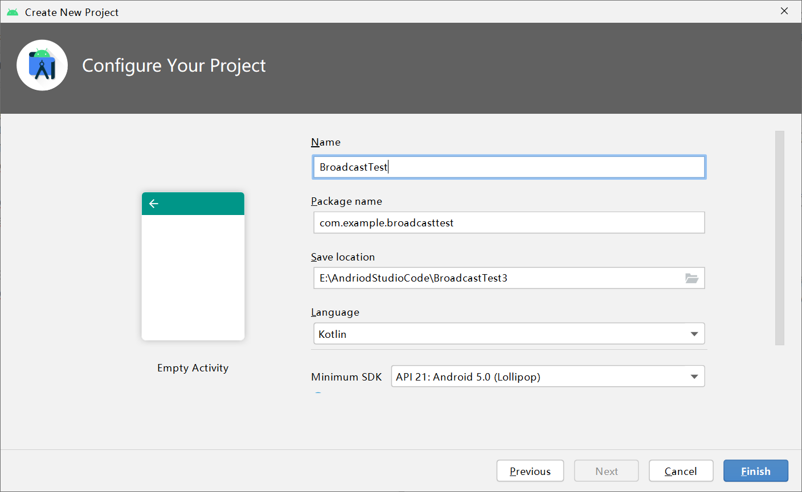This screenshot has width=802, height=492.
Task: Cancel the new project wizard
Action: coord(681,471)
